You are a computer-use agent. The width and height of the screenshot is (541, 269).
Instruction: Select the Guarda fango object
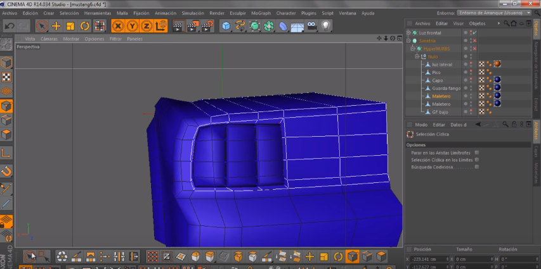coord(446,88)
